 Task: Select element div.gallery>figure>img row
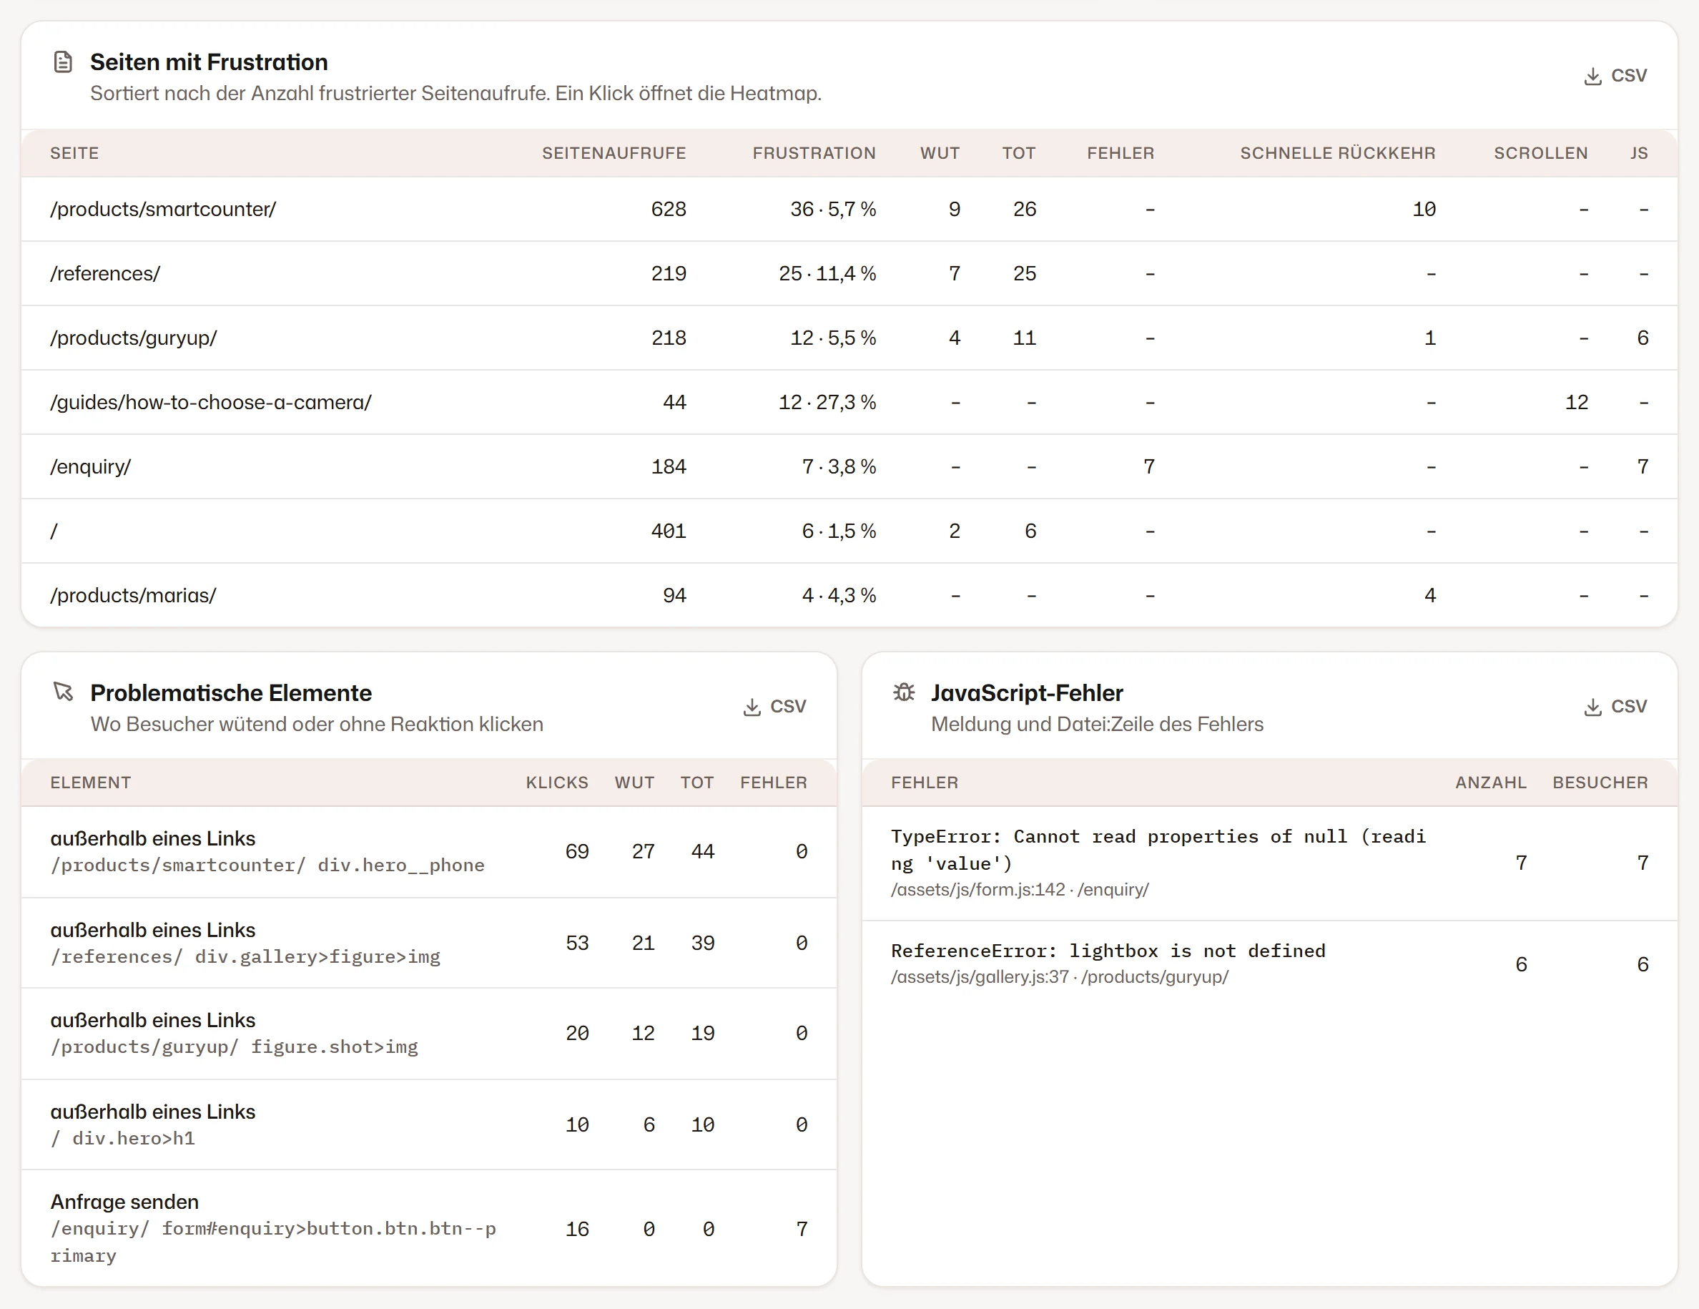pyautogui.click(x=430, y=943)
